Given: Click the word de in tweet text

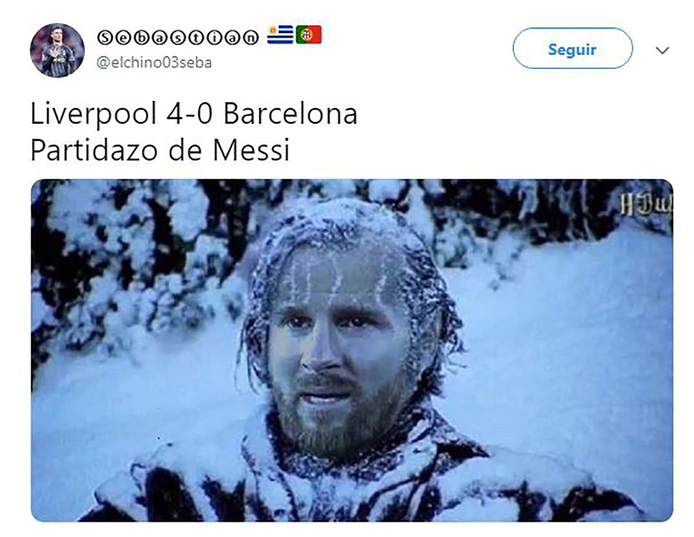Looking at the screenshot, I should click(x=185, y=150).
